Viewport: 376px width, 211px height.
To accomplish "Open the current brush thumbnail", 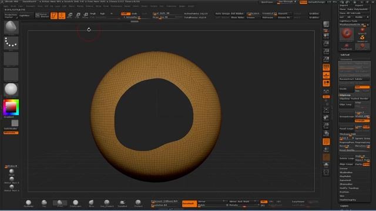I will click(x=11, y=28).
